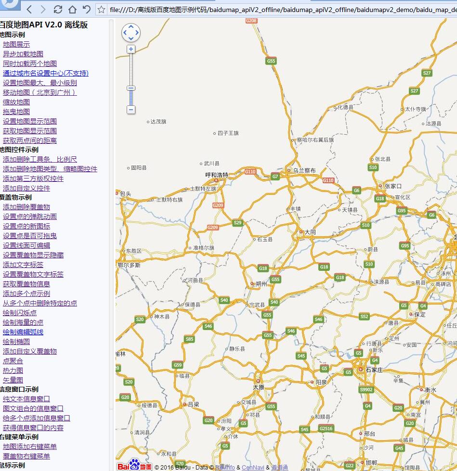Screen dimensions: 457x471
Task: Select 移动地图（北京到广州）example
Action: (39, 92)
